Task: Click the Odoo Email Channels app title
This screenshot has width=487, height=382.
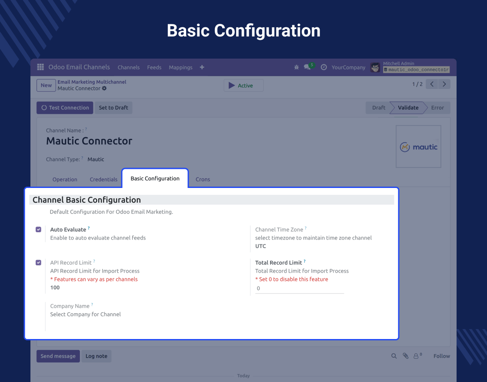Action: (x=79, y=67)
